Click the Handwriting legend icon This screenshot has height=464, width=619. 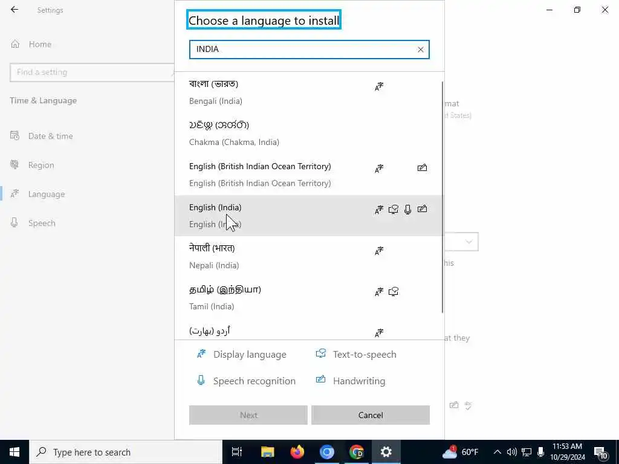pos(320,379)
